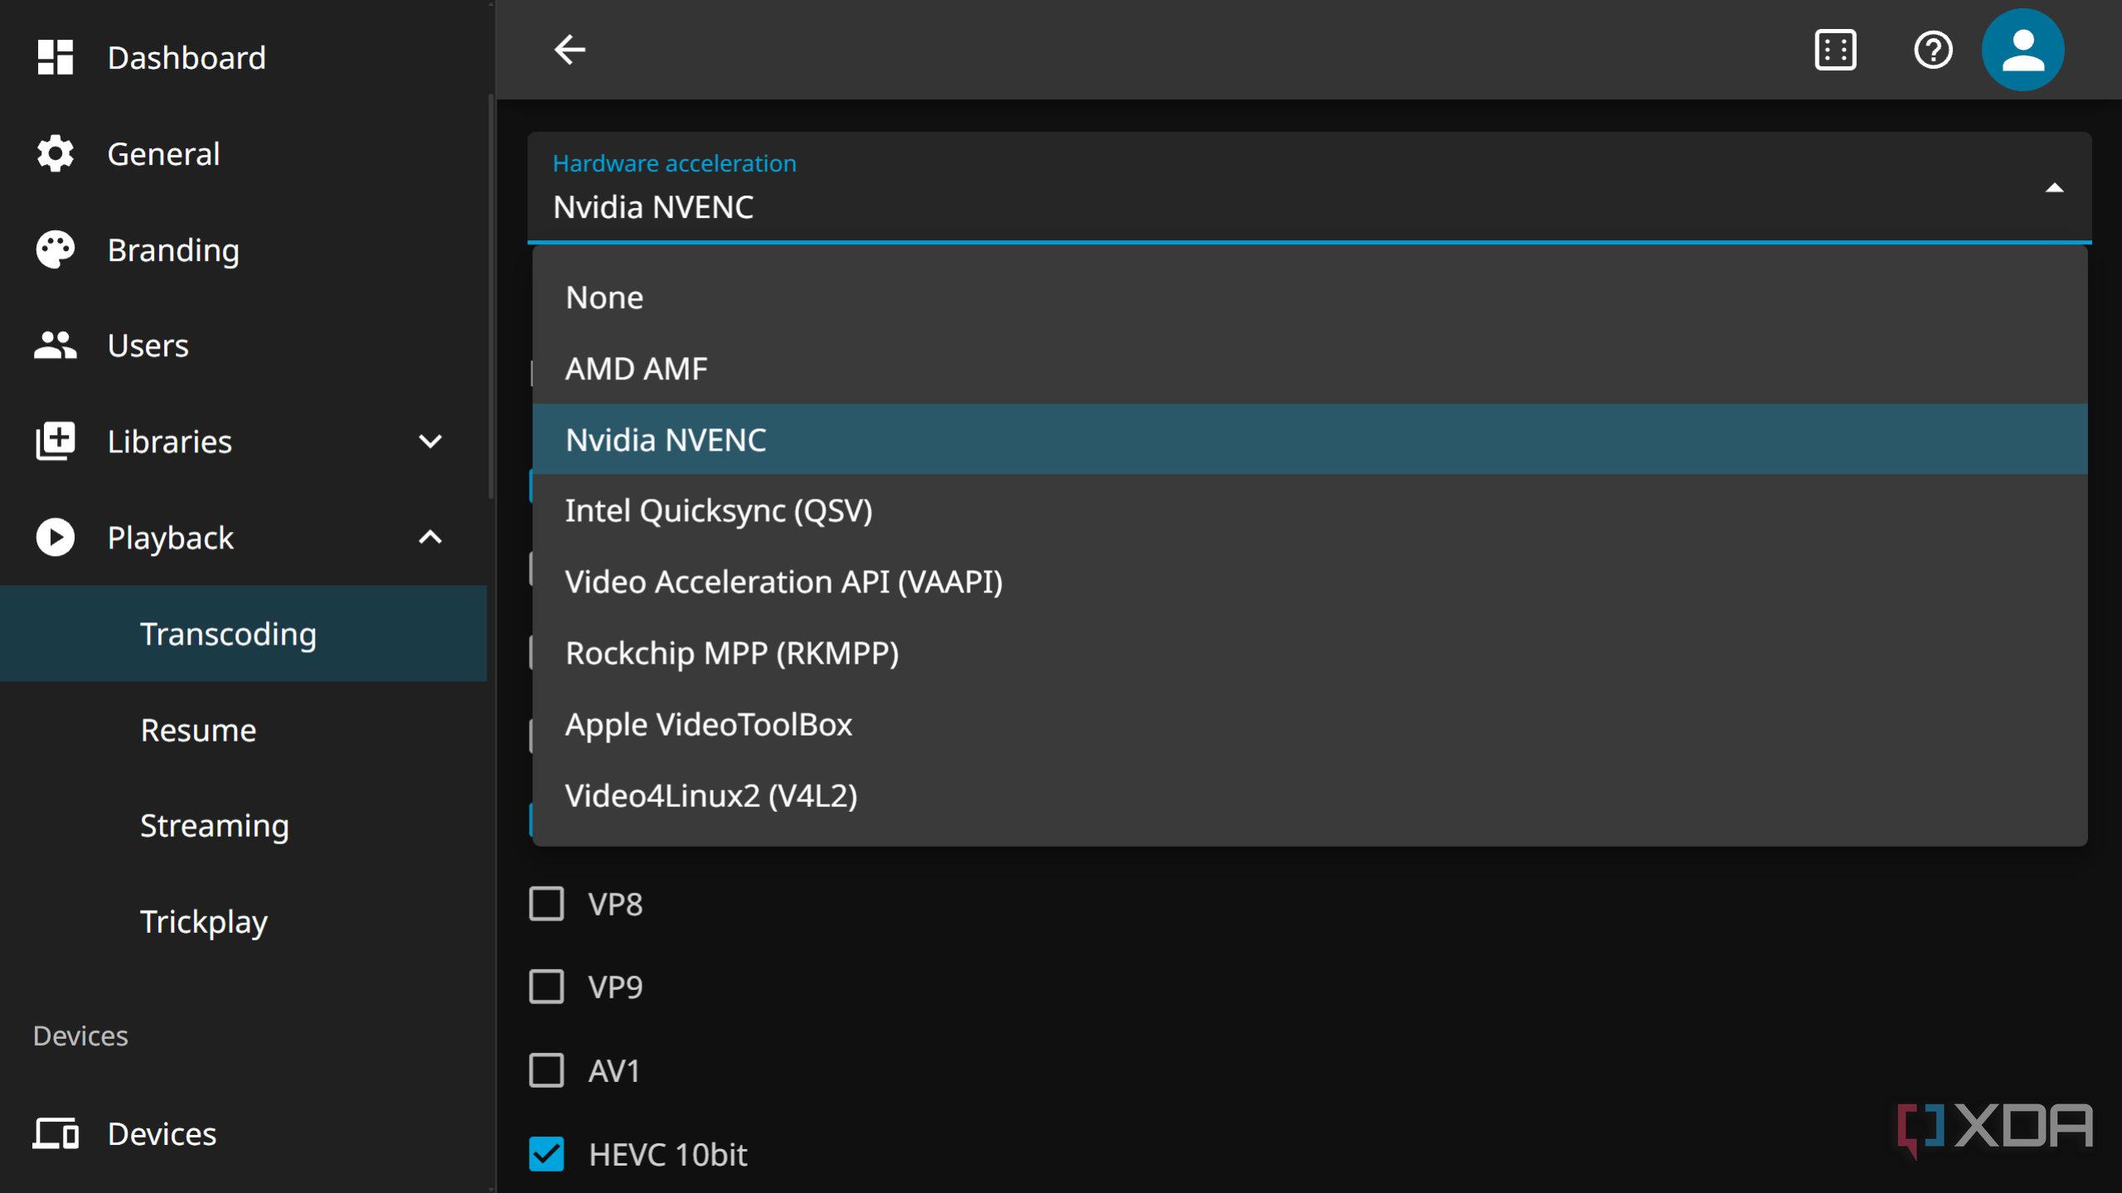Click the Playback label
This screenshot has width=2122, height=1193.
click(171, 538)
